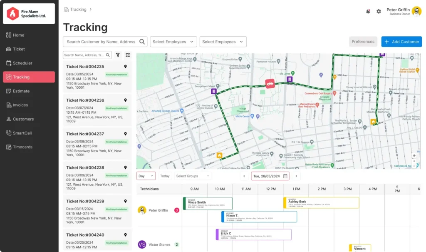Open the settings gear icon
This screenshot has height=252, width=426.
379,11
